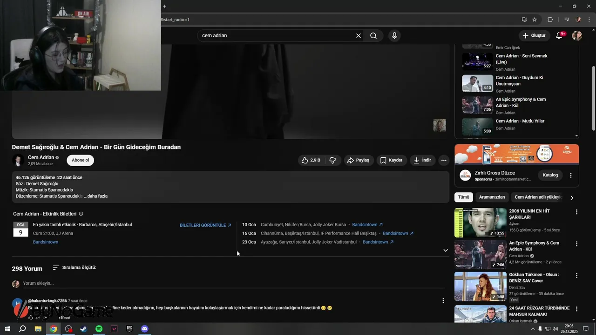This screenshot has height=335, width=596.
Task: Expand more events with down chevron
Action: coord(446,250)
